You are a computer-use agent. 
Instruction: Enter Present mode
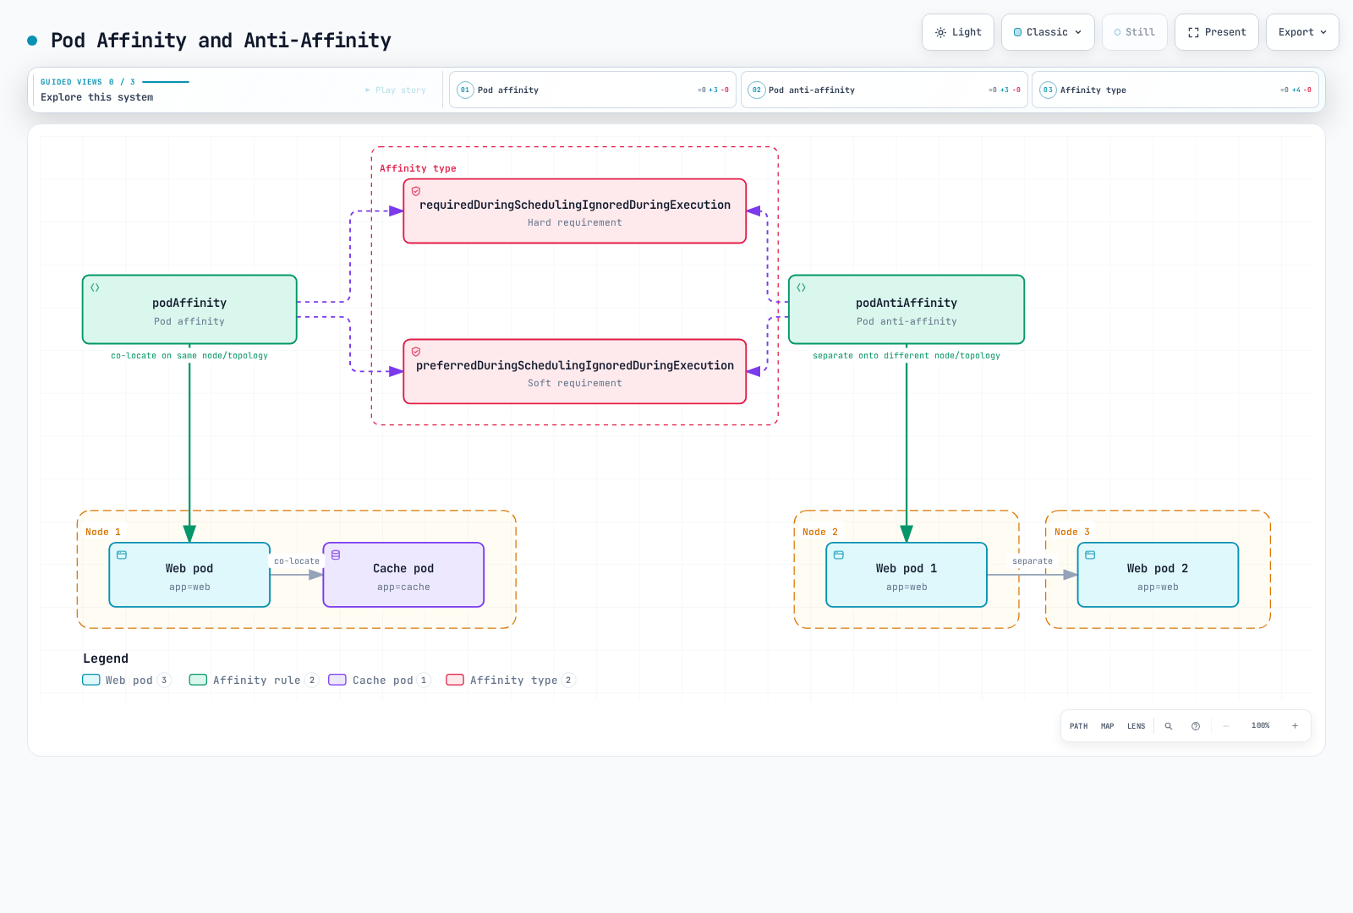point(1217,32)
